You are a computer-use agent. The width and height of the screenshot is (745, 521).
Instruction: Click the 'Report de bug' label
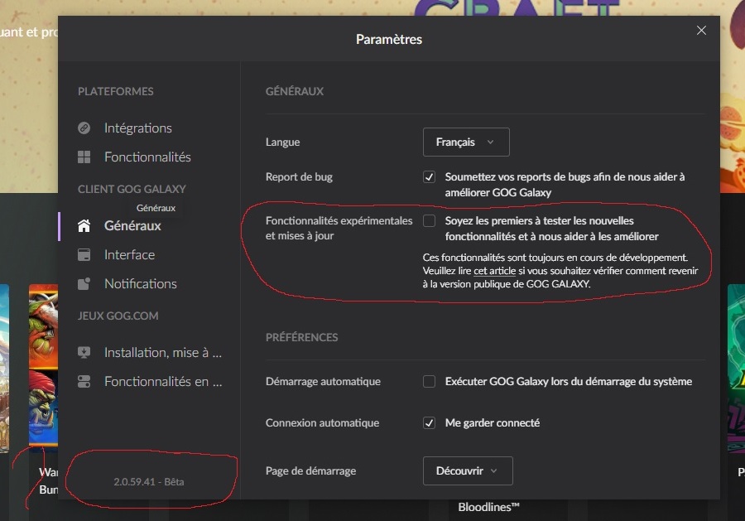tap(299, 176)
